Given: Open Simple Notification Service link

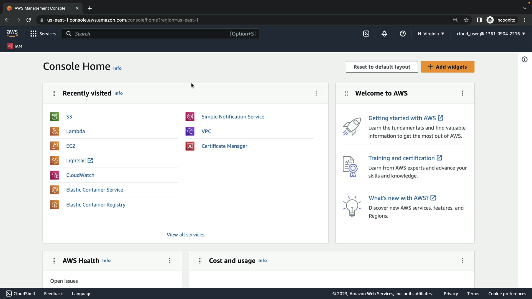Looking at the screenshot, I should pos(233,117).
